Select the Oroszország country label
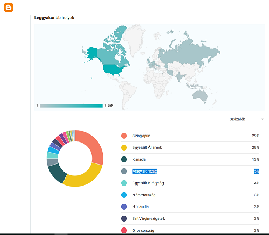 click(x=143, y=231)
